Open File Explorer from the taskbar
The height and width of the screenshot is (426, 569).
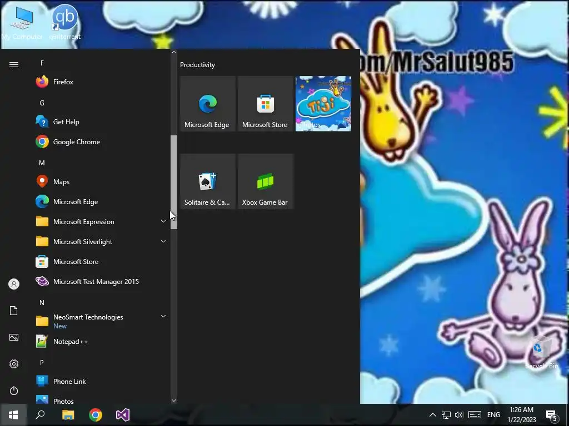click(68, 415)
